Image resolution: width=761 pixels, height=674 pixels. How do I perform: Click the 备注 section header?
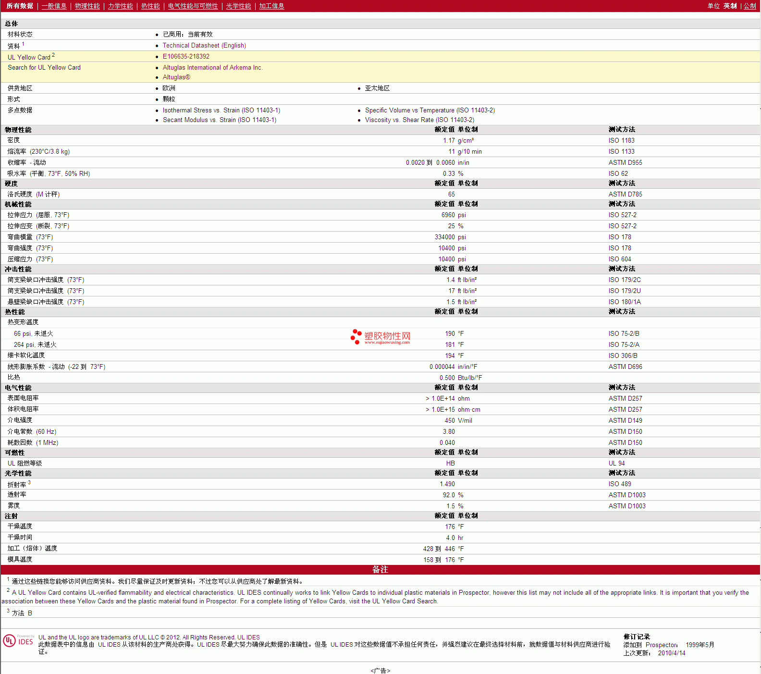(x=380, y=569)
